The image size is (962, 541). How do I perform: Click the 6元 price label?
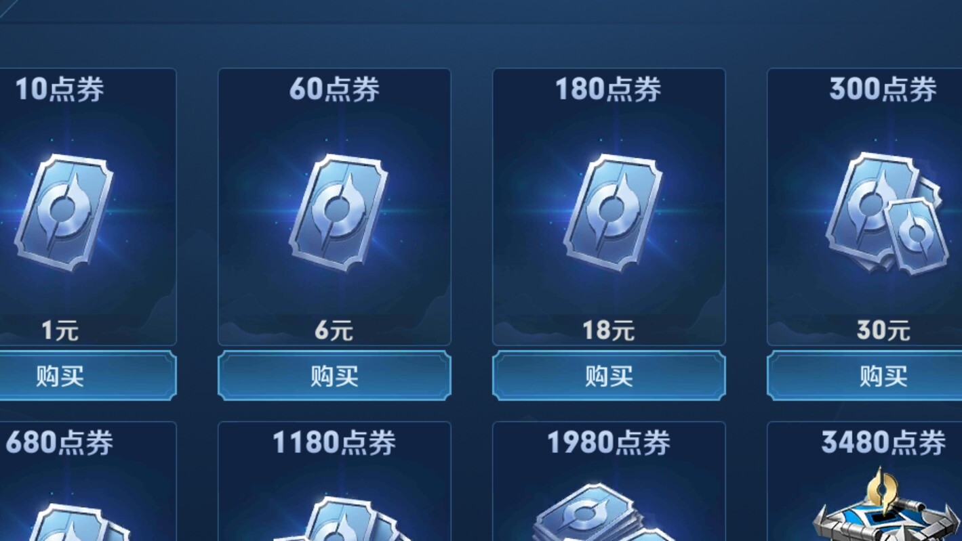coord(334,330)
